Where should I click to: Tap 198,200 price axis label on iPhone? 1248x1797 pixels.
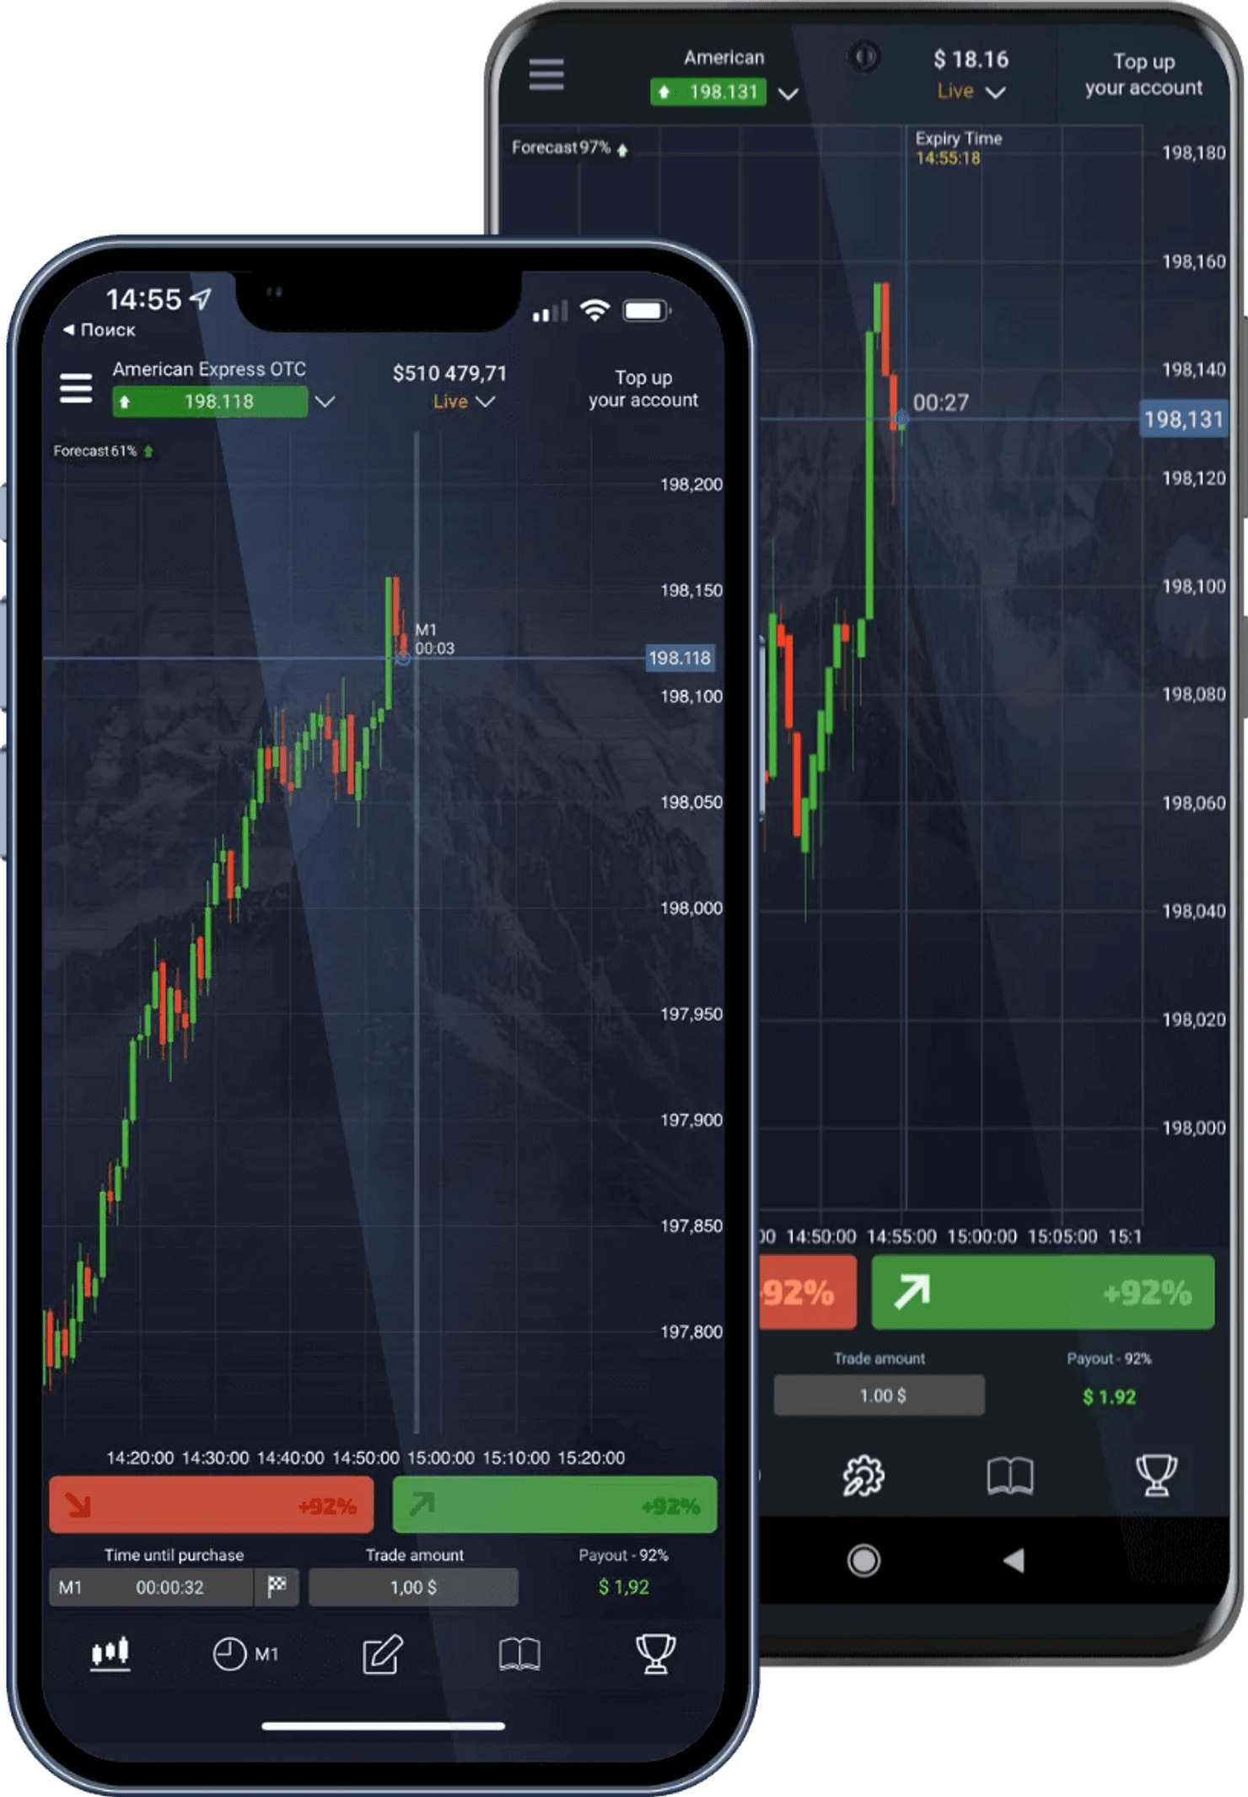click(691, 484)
